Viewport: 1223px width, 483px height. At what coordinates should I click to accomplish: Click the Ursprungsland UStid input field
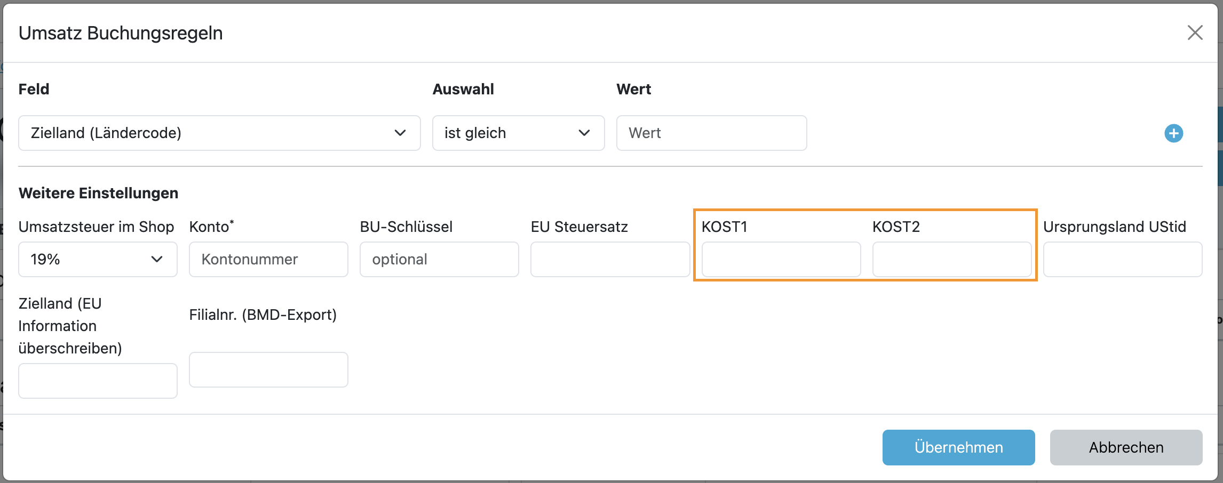[1122, 260]
